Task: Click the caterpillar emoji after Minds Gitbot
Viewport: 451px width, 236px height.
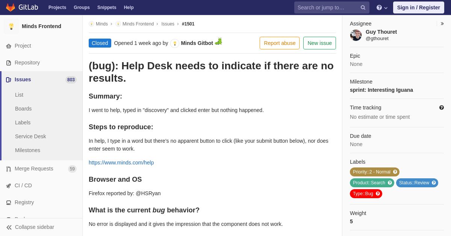Action: click(x=218, y=41)
